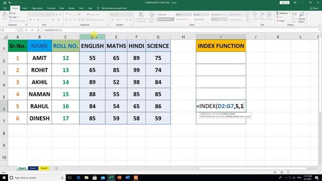Open the Help ribbon tab

[90, 8]
